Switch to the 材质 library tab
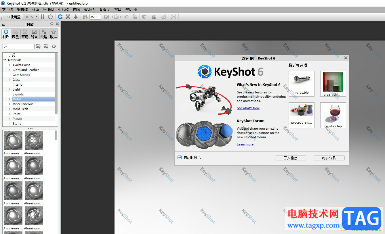Viewport: 385px width, 234px height. pos(6,34)
